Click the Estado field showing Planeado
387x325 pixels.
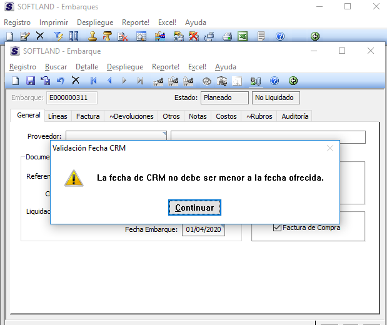coord(224,97)
